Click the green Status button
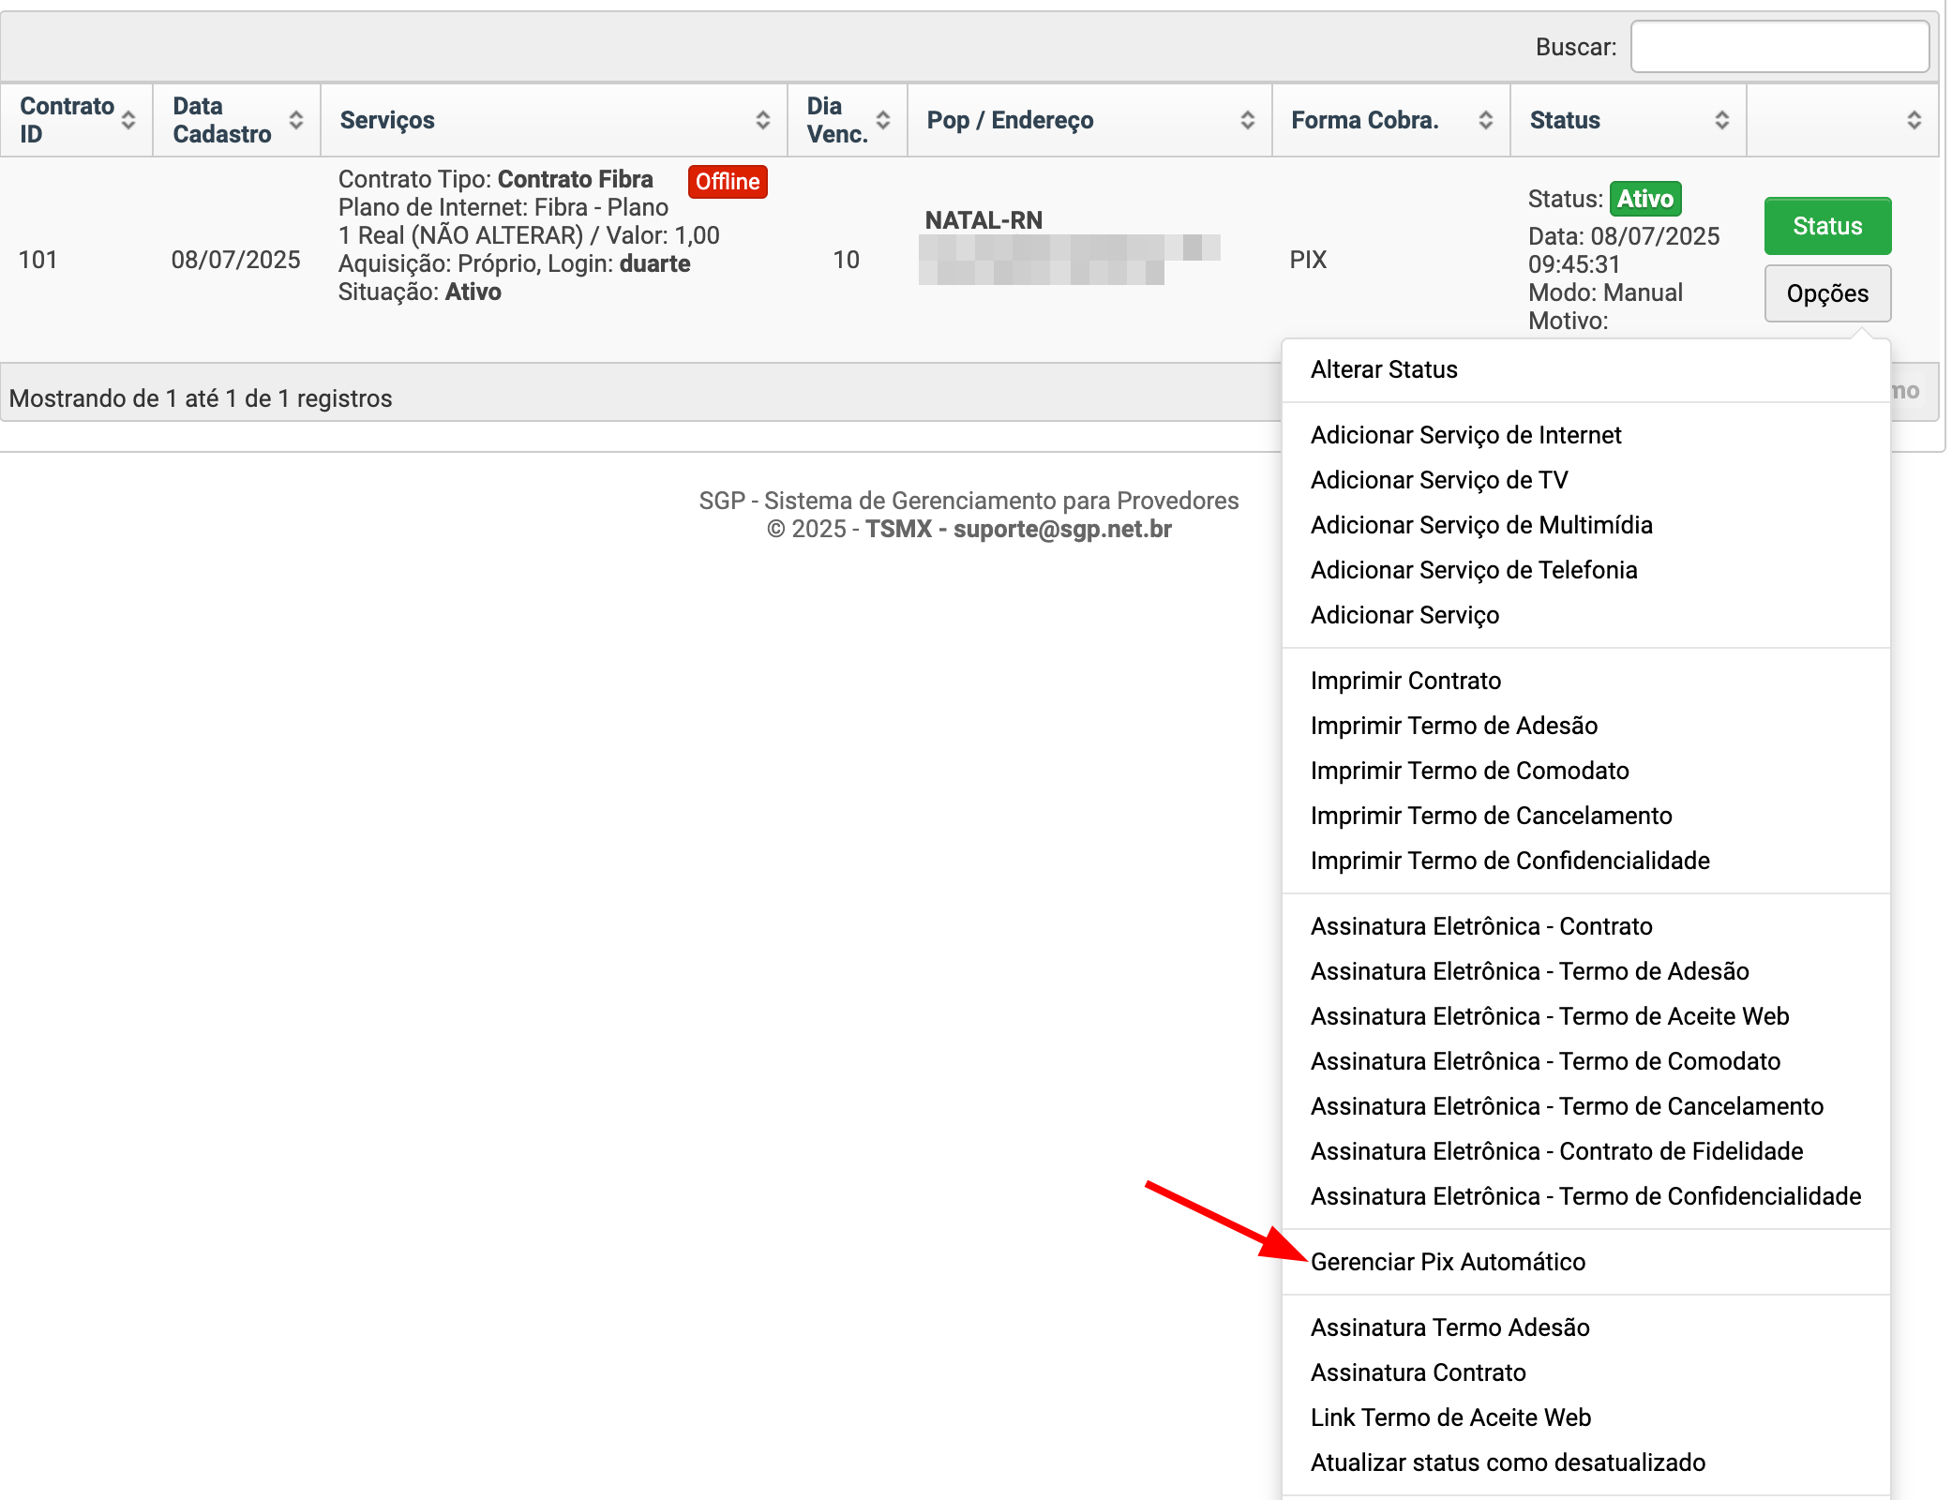The width and height of the screenshot is (1952, 1500). click(1826, 226)
